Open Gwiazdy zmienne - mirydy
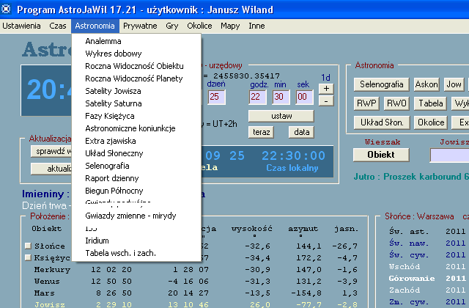The width and height of the screenshot is (469, 308). tap(136, 216)
